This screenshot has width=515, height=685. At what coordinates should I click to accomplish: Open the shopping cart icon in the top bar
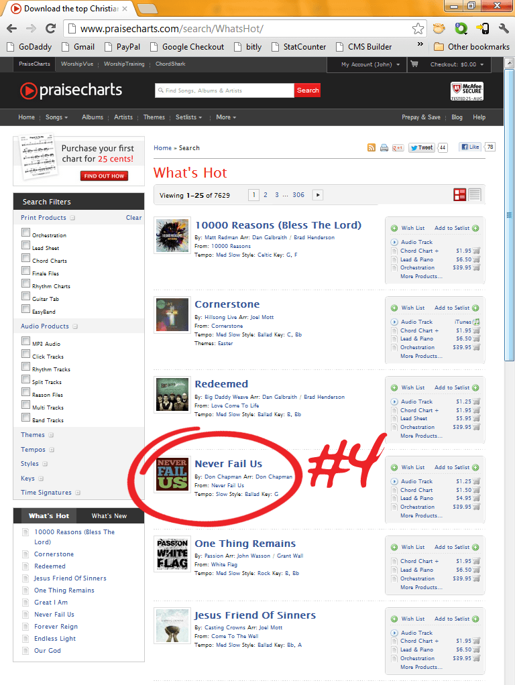(414, 64)
